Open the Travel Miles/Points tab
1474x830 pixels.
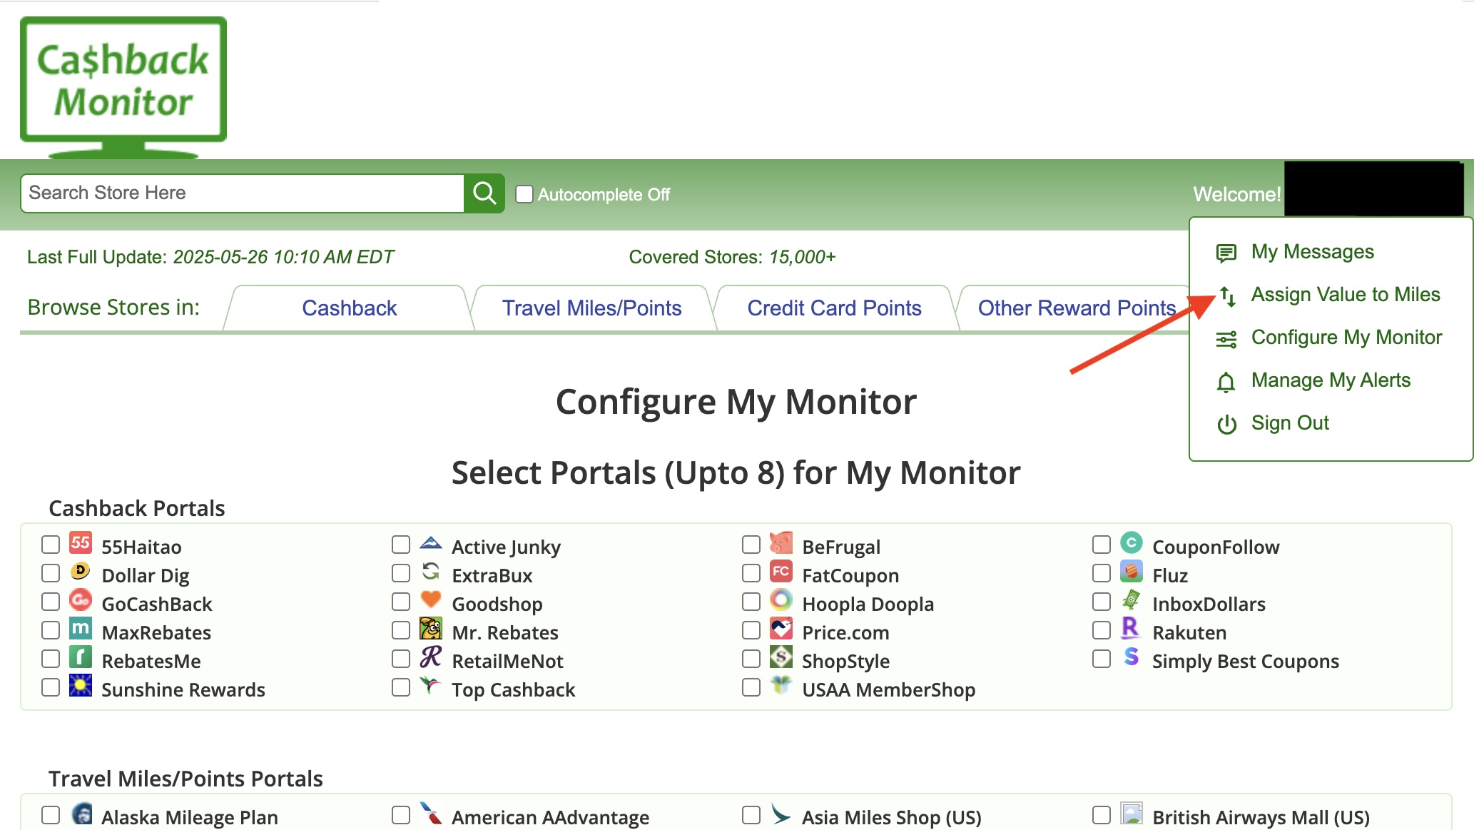pyautogui.click(x=591, y=308)
